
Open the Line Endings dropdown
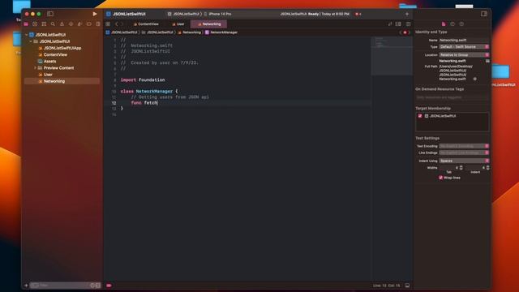pos(464,152)
